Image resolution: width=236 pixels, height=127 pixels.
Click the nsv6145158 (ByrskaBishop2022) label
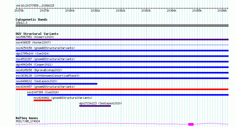(x=39, y=70)
